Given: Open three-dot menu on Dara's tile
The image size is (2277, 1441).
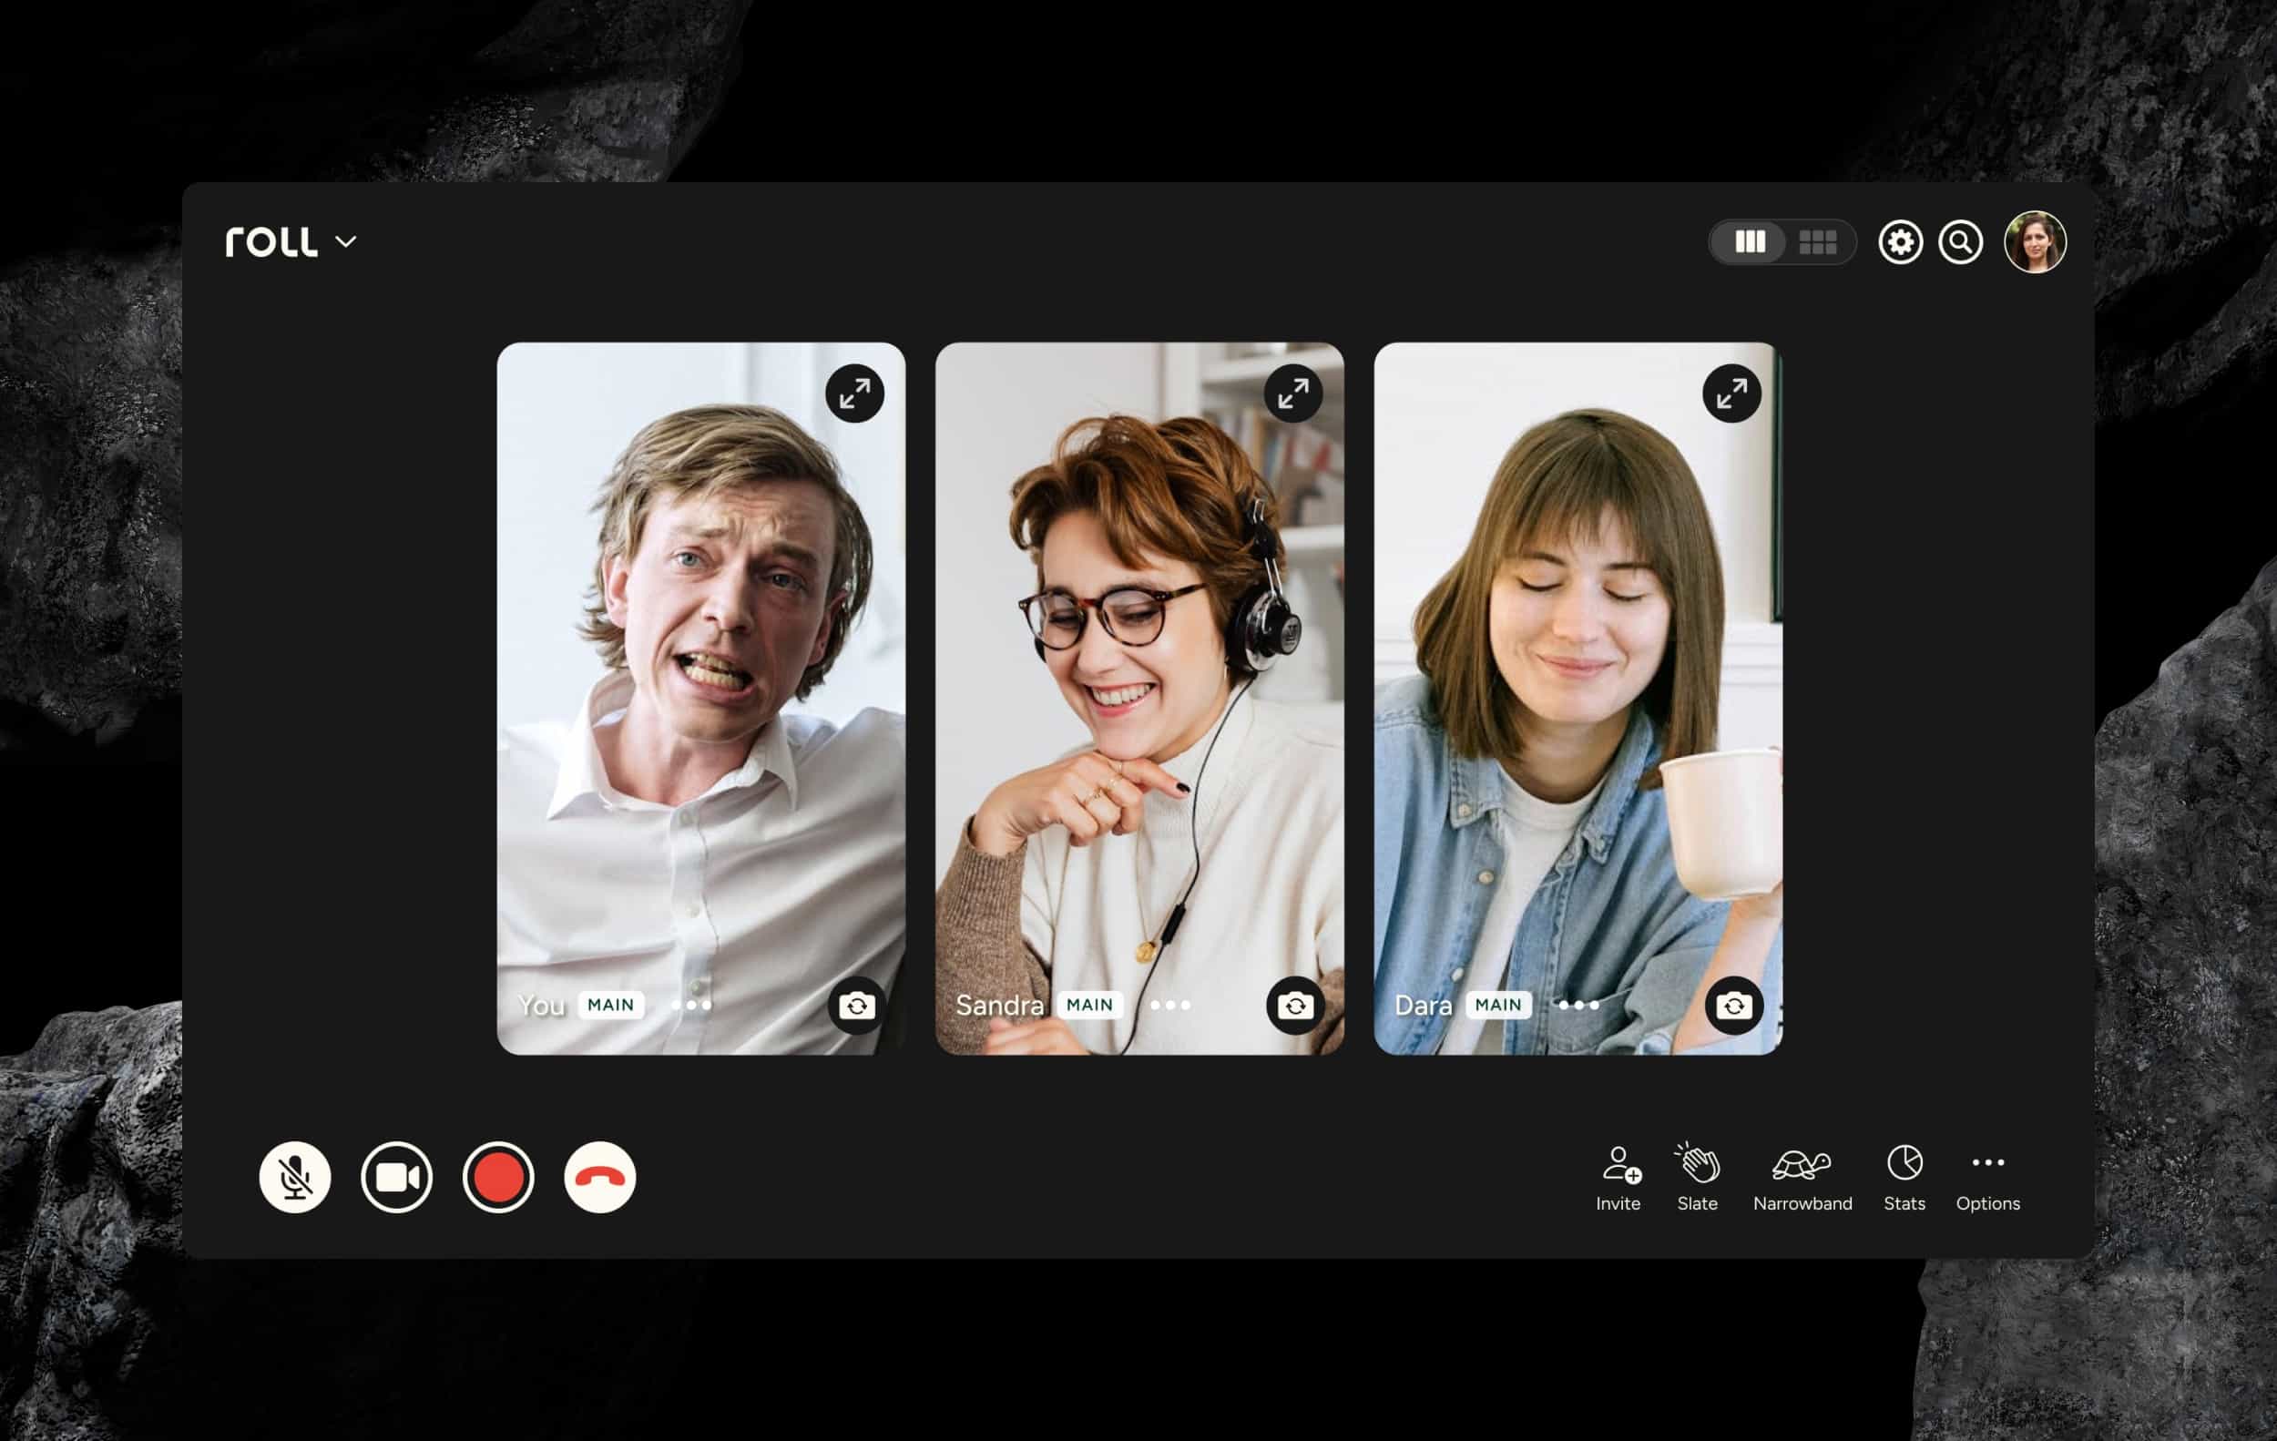Looking at the screenshot, I should (x=1578, y=1005).
